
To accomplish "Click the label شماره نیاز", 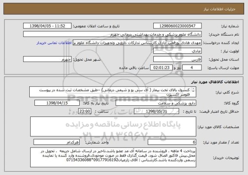I will [230, 26].
